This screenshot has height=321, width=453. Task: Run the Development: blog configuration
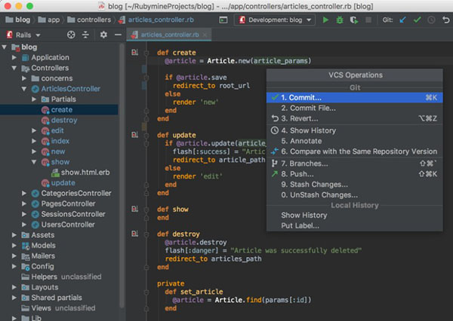click(x=325, y=20)
